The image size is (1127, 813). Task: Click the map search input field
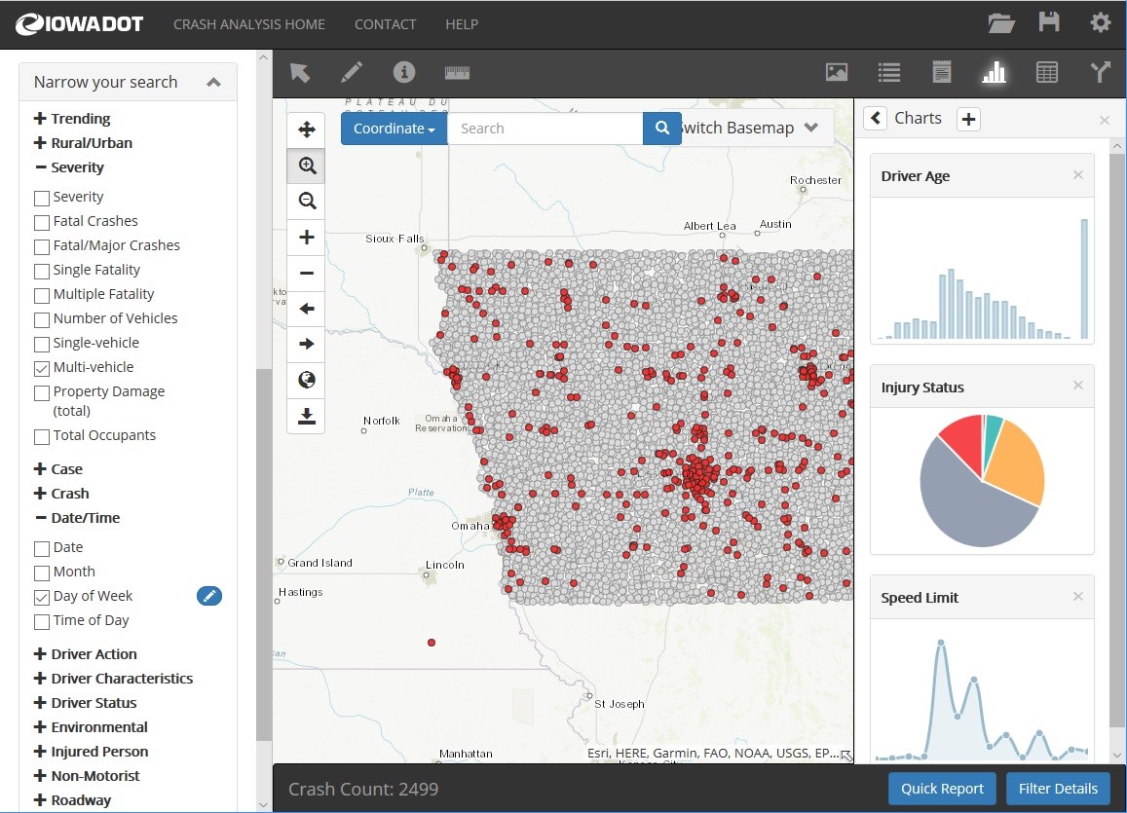545,129
